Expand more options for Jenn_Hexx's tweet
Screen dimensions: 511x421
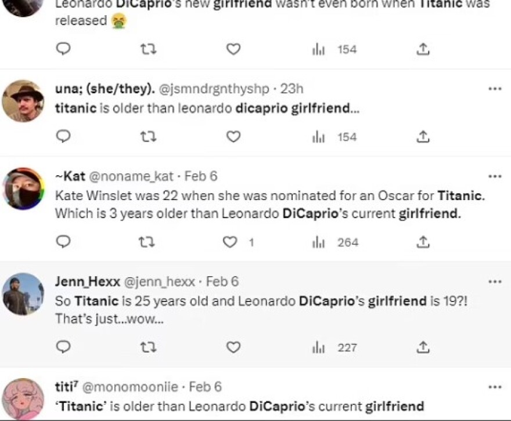pyautogui.click(x=495, y=282)
